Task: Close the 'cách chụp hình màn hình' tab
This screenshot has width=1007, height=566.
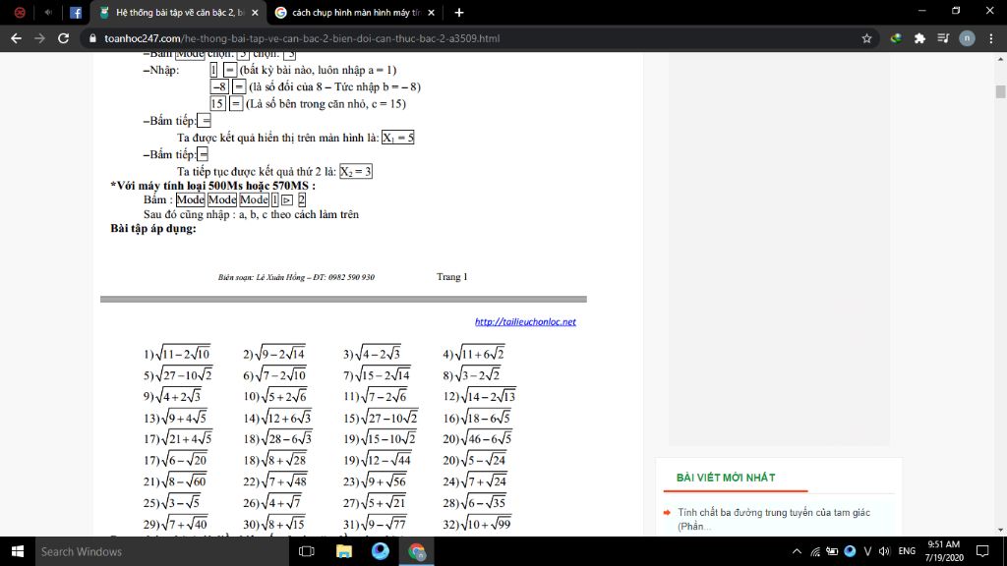Action: 431,12
